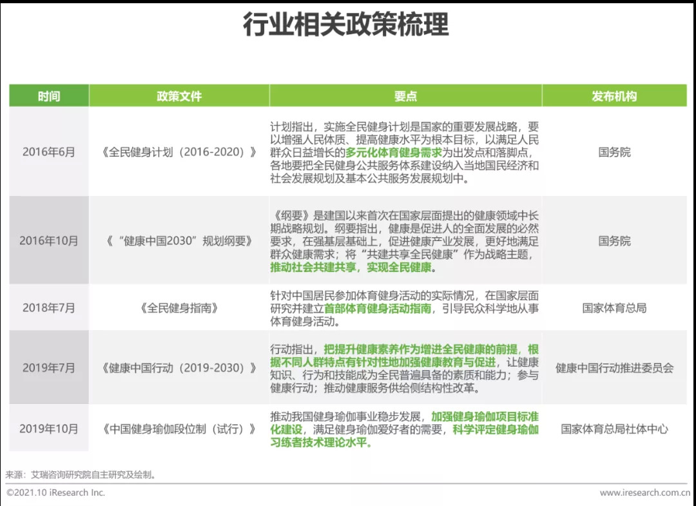
Task: Click green phrase 推动社会共建共享，实现全民健康
Action: click(x=351, y=268)
